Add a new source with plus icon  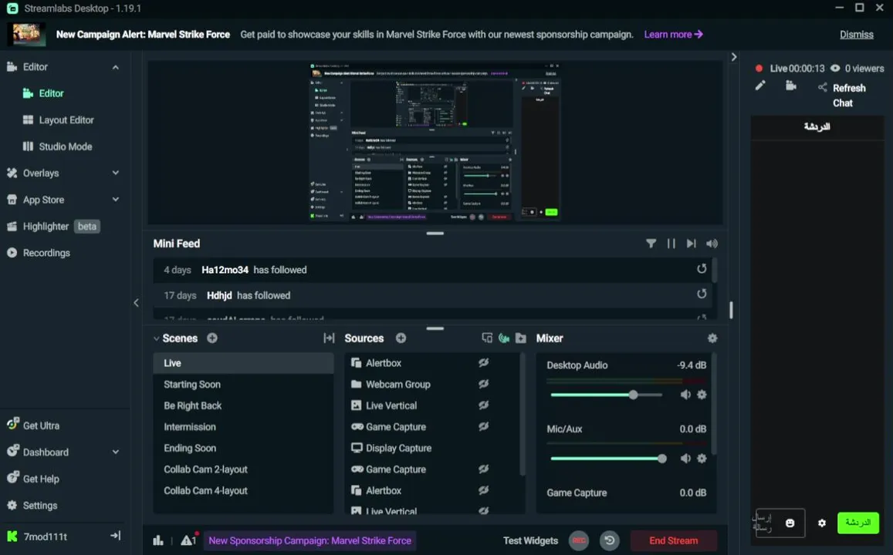coord(401,338)
